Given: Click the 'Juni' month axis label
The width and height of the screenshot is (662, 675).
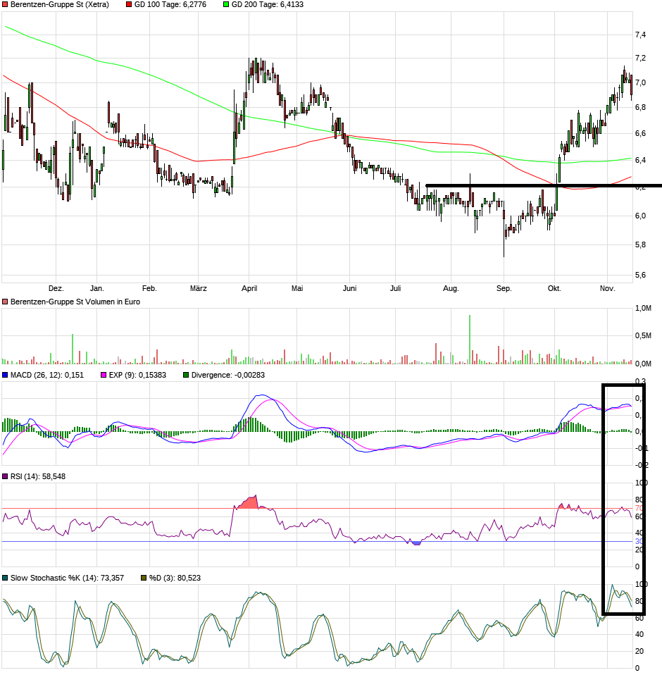Looking at the screenshot, I should pos(350,288).
